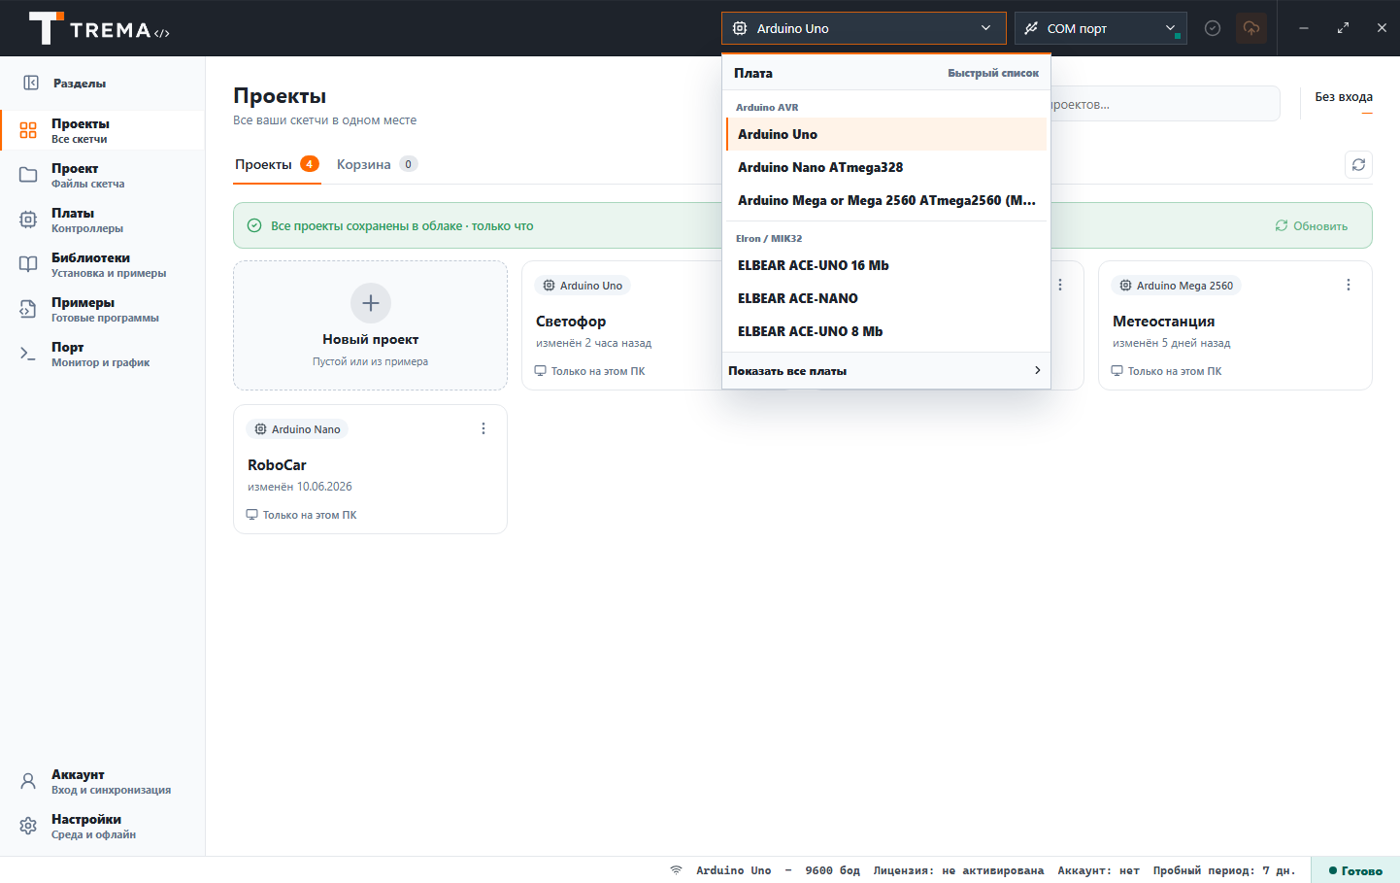Click изменён 10.06.2026 text on RoboCar
This screenshot has width=1400, height=883.
(x=300, y=487)
